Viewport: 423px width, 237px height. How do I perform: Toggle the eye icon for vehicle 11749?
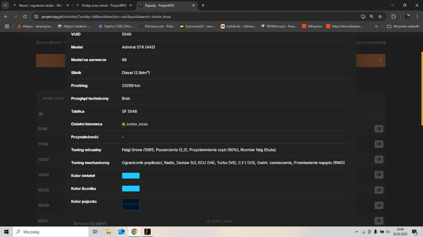[x=379, y=144]
